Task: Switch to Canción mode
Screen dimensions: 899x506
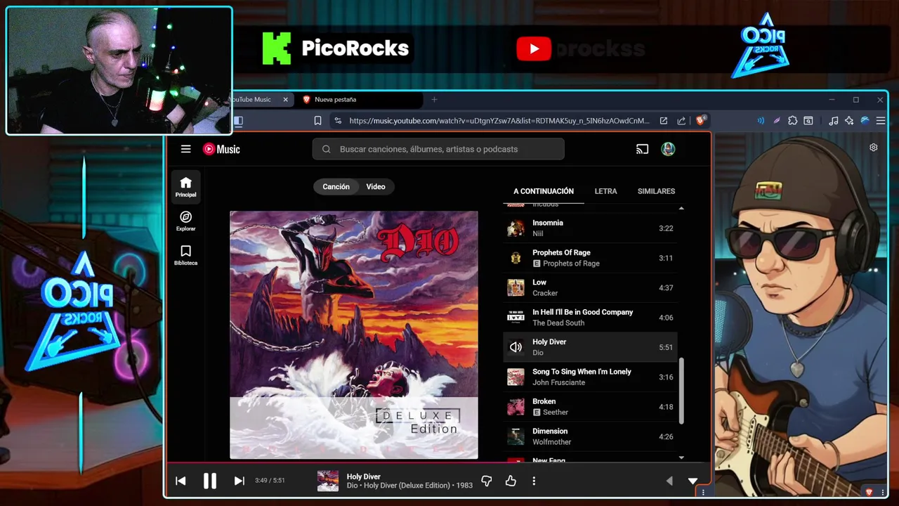Action: point(336,186)
